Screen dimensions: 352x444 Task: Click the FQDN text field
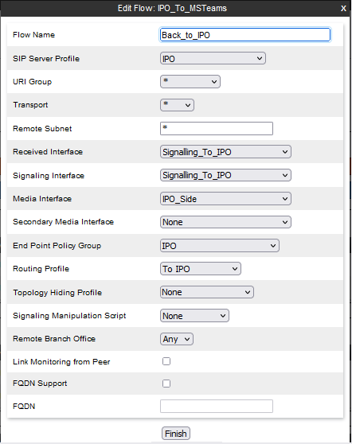point(217,407)
